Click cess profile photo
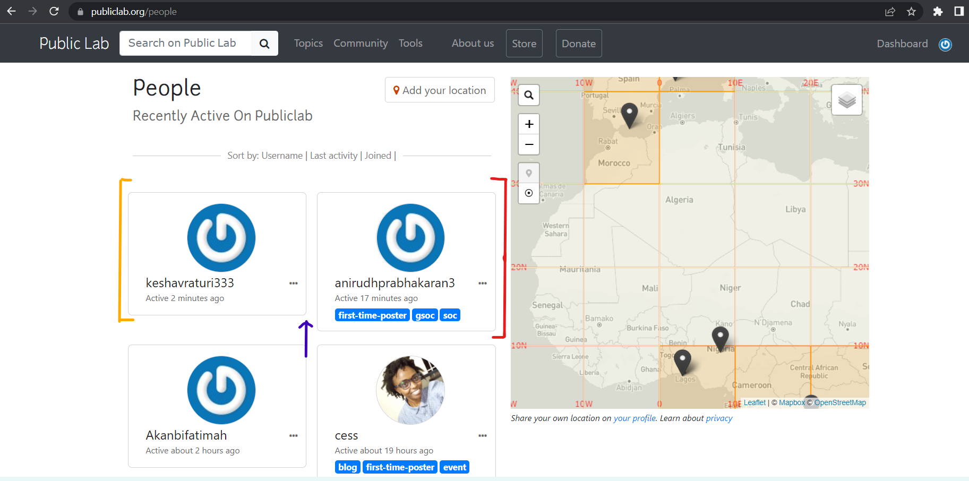 pos(410,390)
